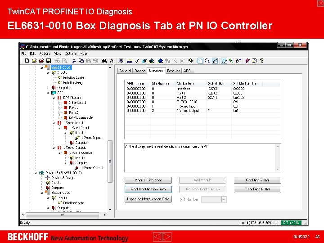
Task: Go to previous slide arrow
Action: pos(157,237)
